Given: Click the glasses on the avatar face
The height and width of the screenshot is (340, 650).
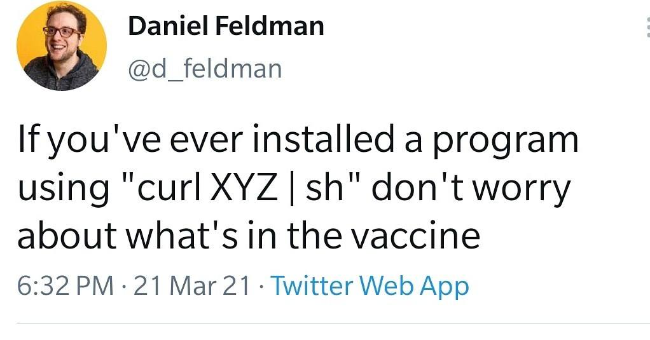Looking at the screenshot, I should point(61,31).
